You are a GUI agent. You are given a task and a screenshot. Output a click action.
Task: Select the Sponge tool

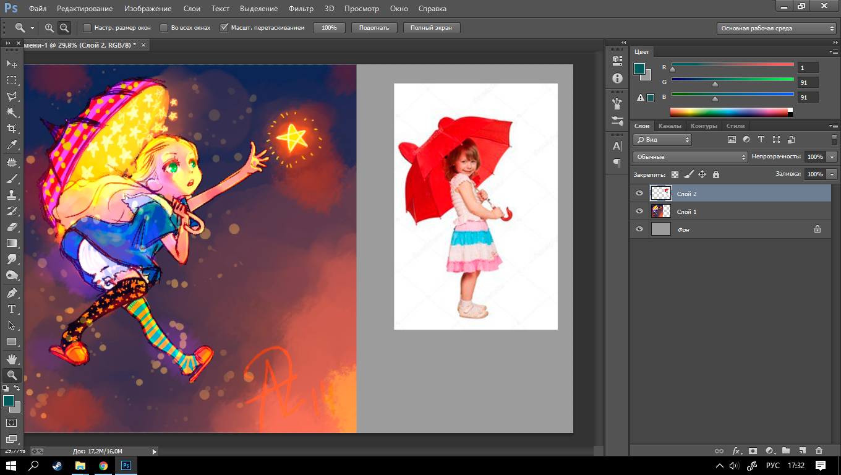[x=12, y=275]
